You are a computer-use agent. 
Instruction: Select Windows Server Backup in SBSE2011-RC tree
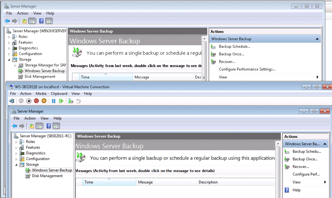coord(52,170)
